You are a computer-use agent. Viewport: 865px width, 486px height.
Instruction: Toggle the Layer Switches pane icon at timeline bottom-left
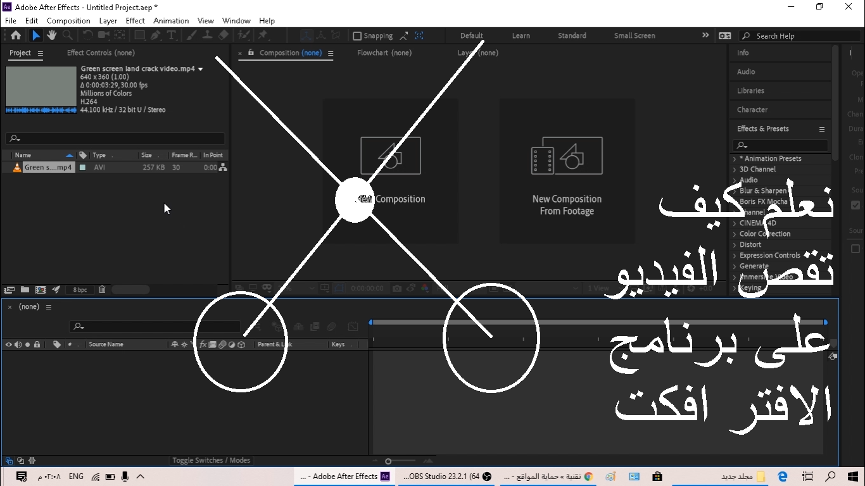9,461
